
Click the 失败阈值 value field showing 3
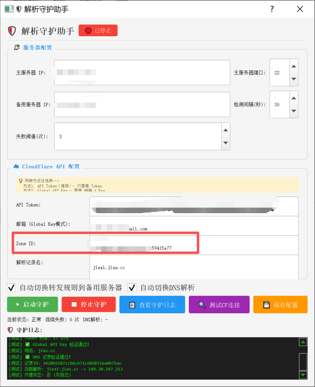click(x=138, y=136)
